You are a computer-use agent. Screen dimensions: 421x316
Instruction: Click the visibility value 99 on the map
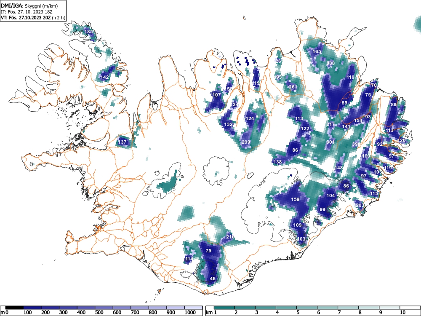[322, 209]
